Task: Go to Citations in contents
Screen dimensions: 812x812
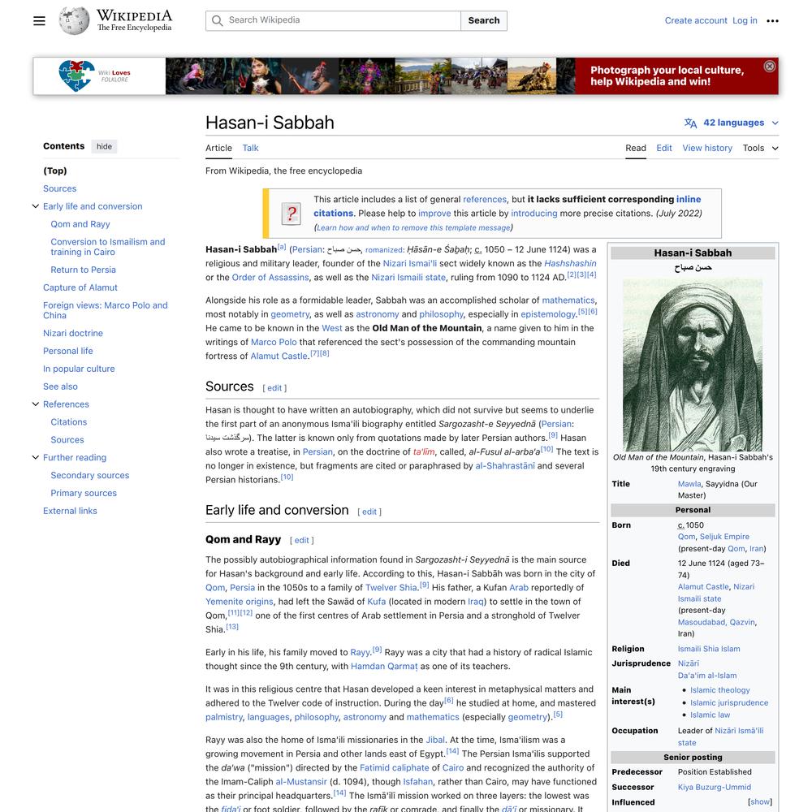Action: [x=69, y=422]
